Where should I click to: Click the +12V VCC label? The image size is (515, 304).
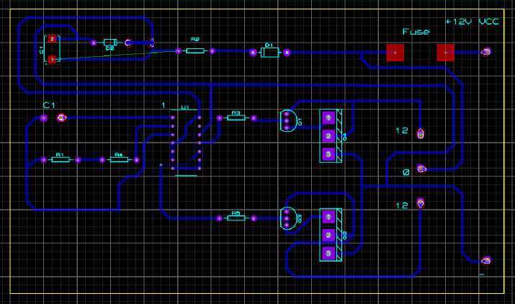[x=473, y=22]
